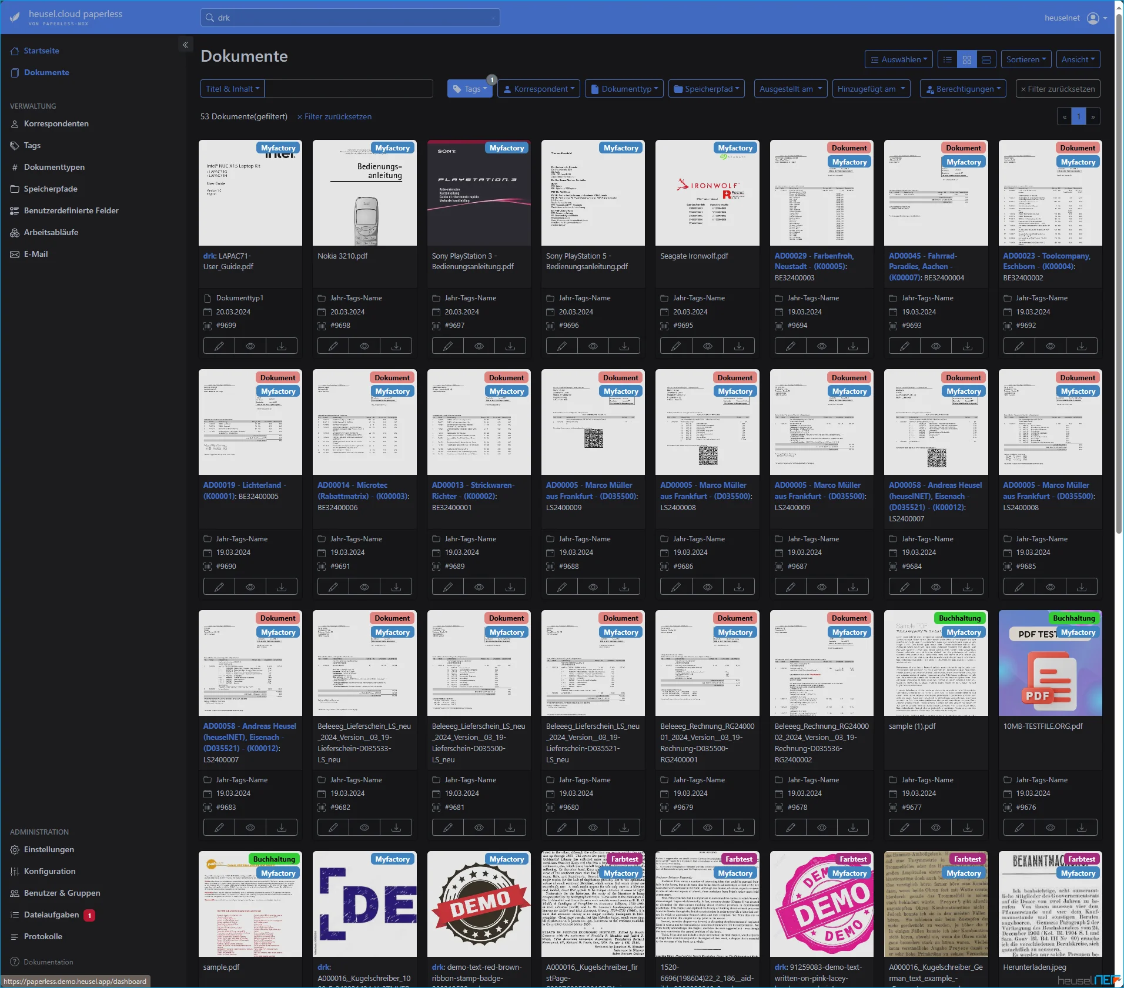Open Korrespondenten in the sidebar
Viewport: 1124px width, 988px height.
tap(56, 123)
